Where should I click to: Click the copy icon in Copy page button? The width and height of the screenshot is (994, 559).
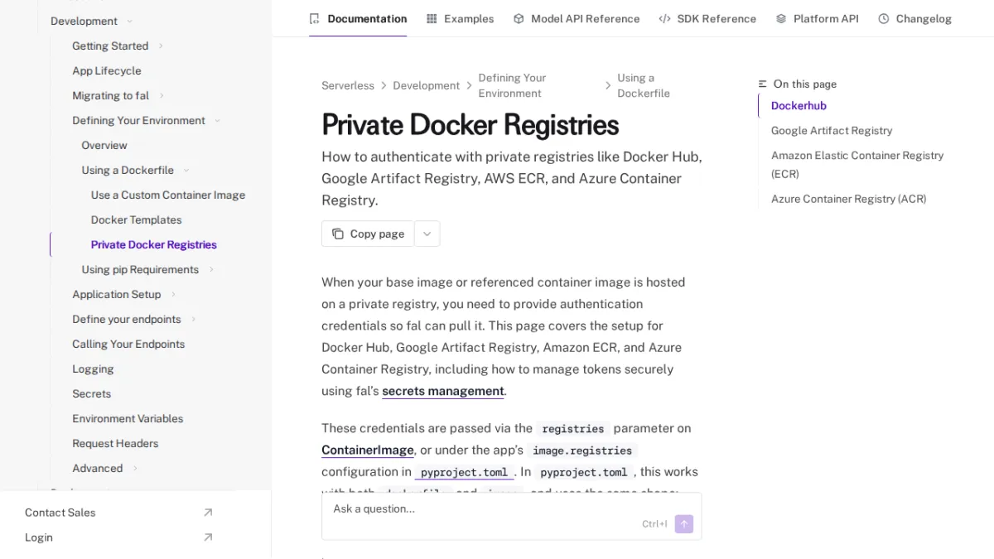coord(338,234)
